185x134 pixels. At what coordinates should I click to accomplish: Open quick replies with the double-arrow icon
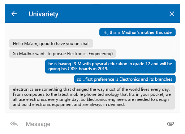tap(14, 124)
